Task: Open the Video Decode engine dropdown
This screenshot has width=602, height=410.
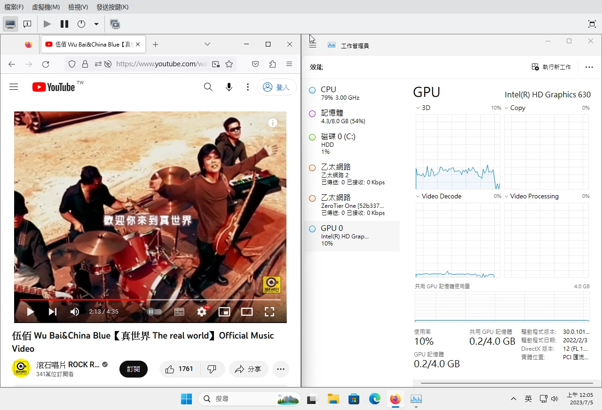Action: (x=418, y=196)
